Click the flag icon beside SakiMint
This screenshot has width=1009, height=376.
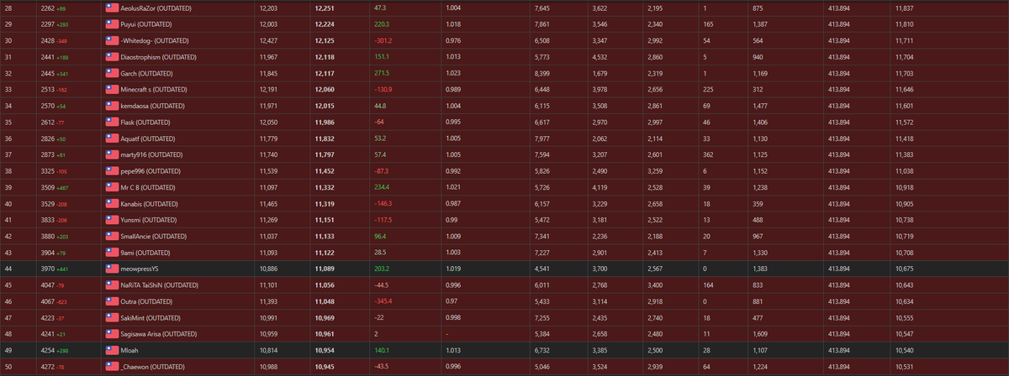[112, 318]
